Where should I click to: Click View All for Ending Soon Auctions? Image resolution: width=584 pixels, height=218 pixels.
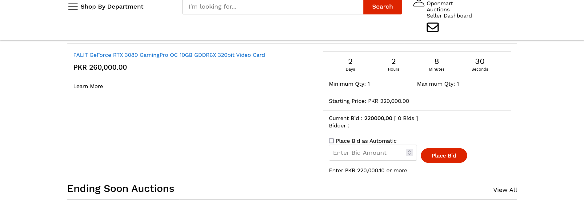[505, 190]
